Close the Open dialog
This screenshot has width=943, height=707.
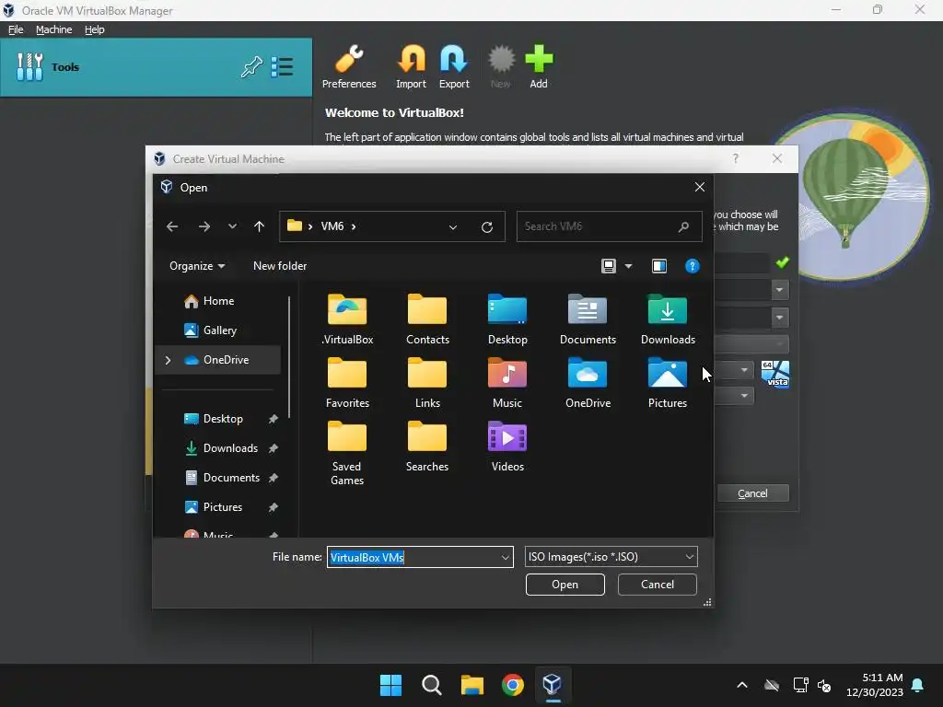coord(700,187)
